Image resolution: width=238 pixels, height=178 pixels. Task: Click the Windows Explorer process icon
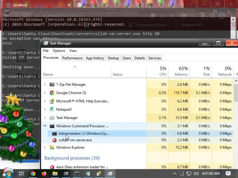(x=52, y=147)
